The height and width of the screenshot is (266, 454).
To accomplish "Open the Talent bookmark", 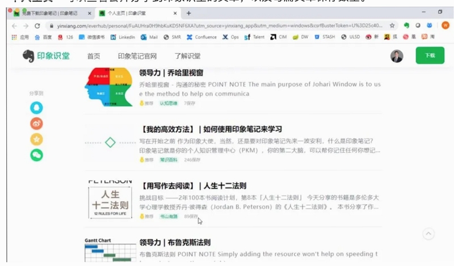I will 254,37.
